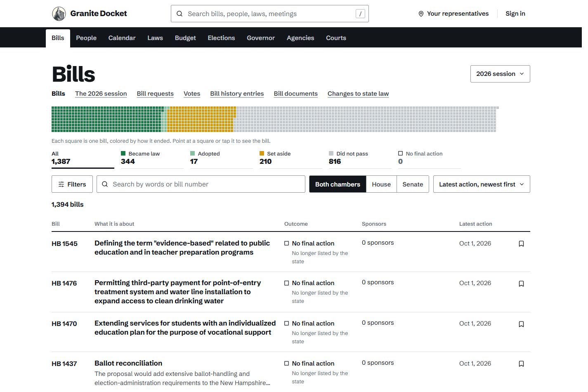Open bill HB 1545 evidence-based definition title
The image size is (588, 392).
[x=182, y=248]
